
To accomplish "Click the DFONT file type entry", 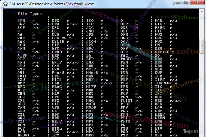I will 23,135.
